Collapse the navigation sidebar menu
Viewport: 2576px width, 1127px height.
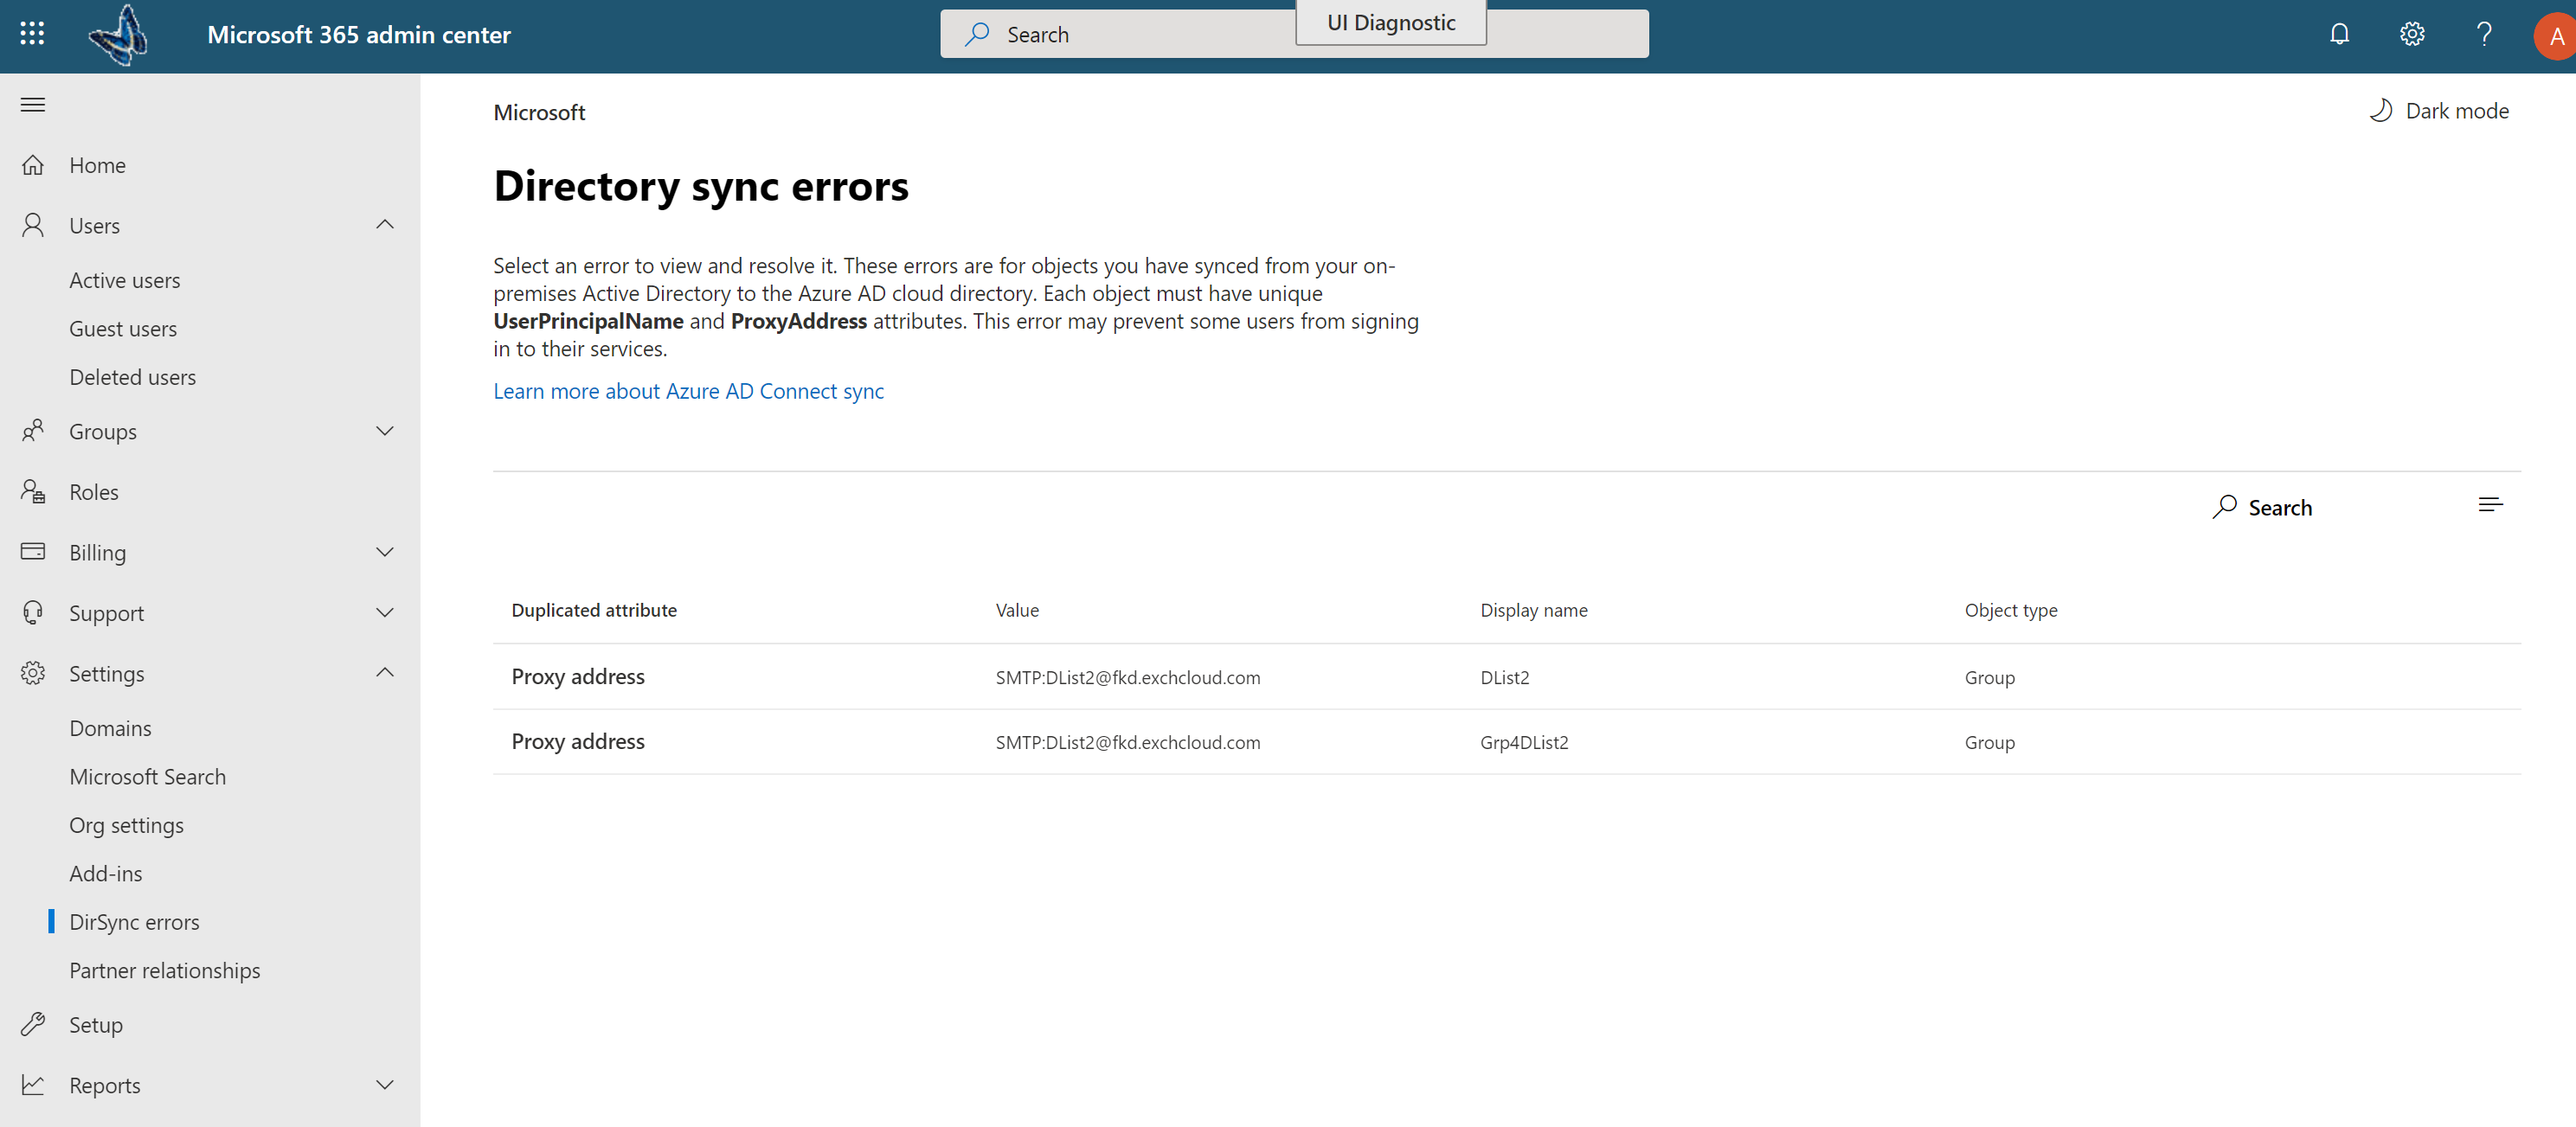(x=33, y=104)
